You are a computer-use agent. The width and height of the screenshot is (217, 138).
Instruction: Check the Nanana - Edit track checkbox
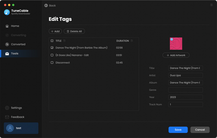click(x=52, y=55)
